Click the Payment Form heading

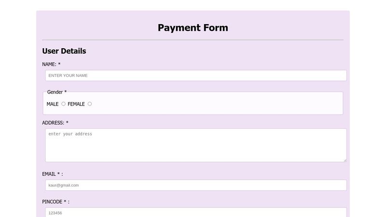click(193, 28)
